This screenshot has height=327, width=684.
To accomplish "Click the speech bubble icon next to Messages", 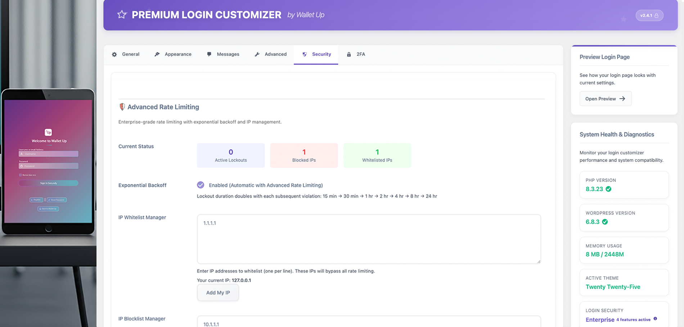I will pos(209,54).
